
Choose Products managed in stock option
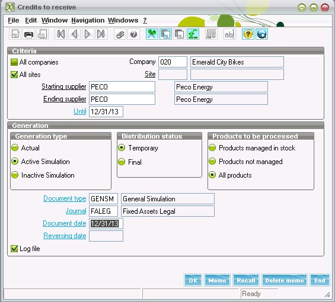(x=212, y=147)
